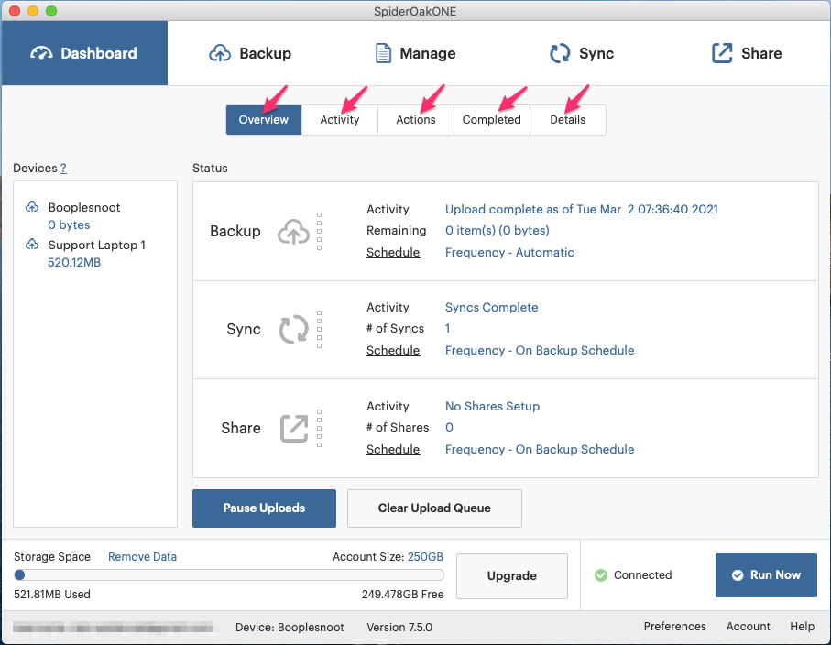Click the Version 7.5.0 status text

tap(399, 627)
